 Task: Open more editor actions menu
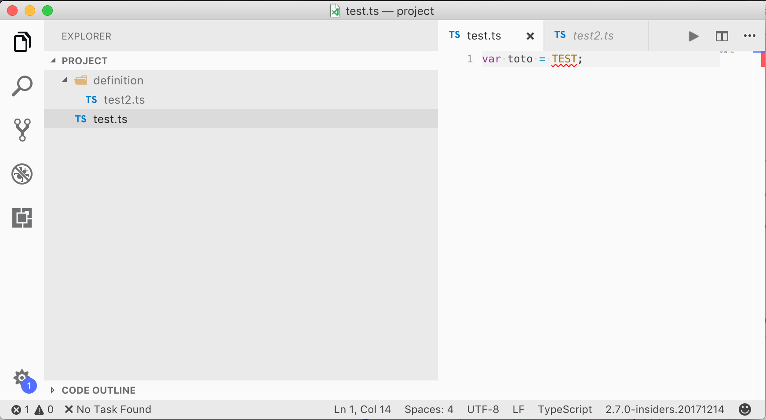[x=750, y=36]
